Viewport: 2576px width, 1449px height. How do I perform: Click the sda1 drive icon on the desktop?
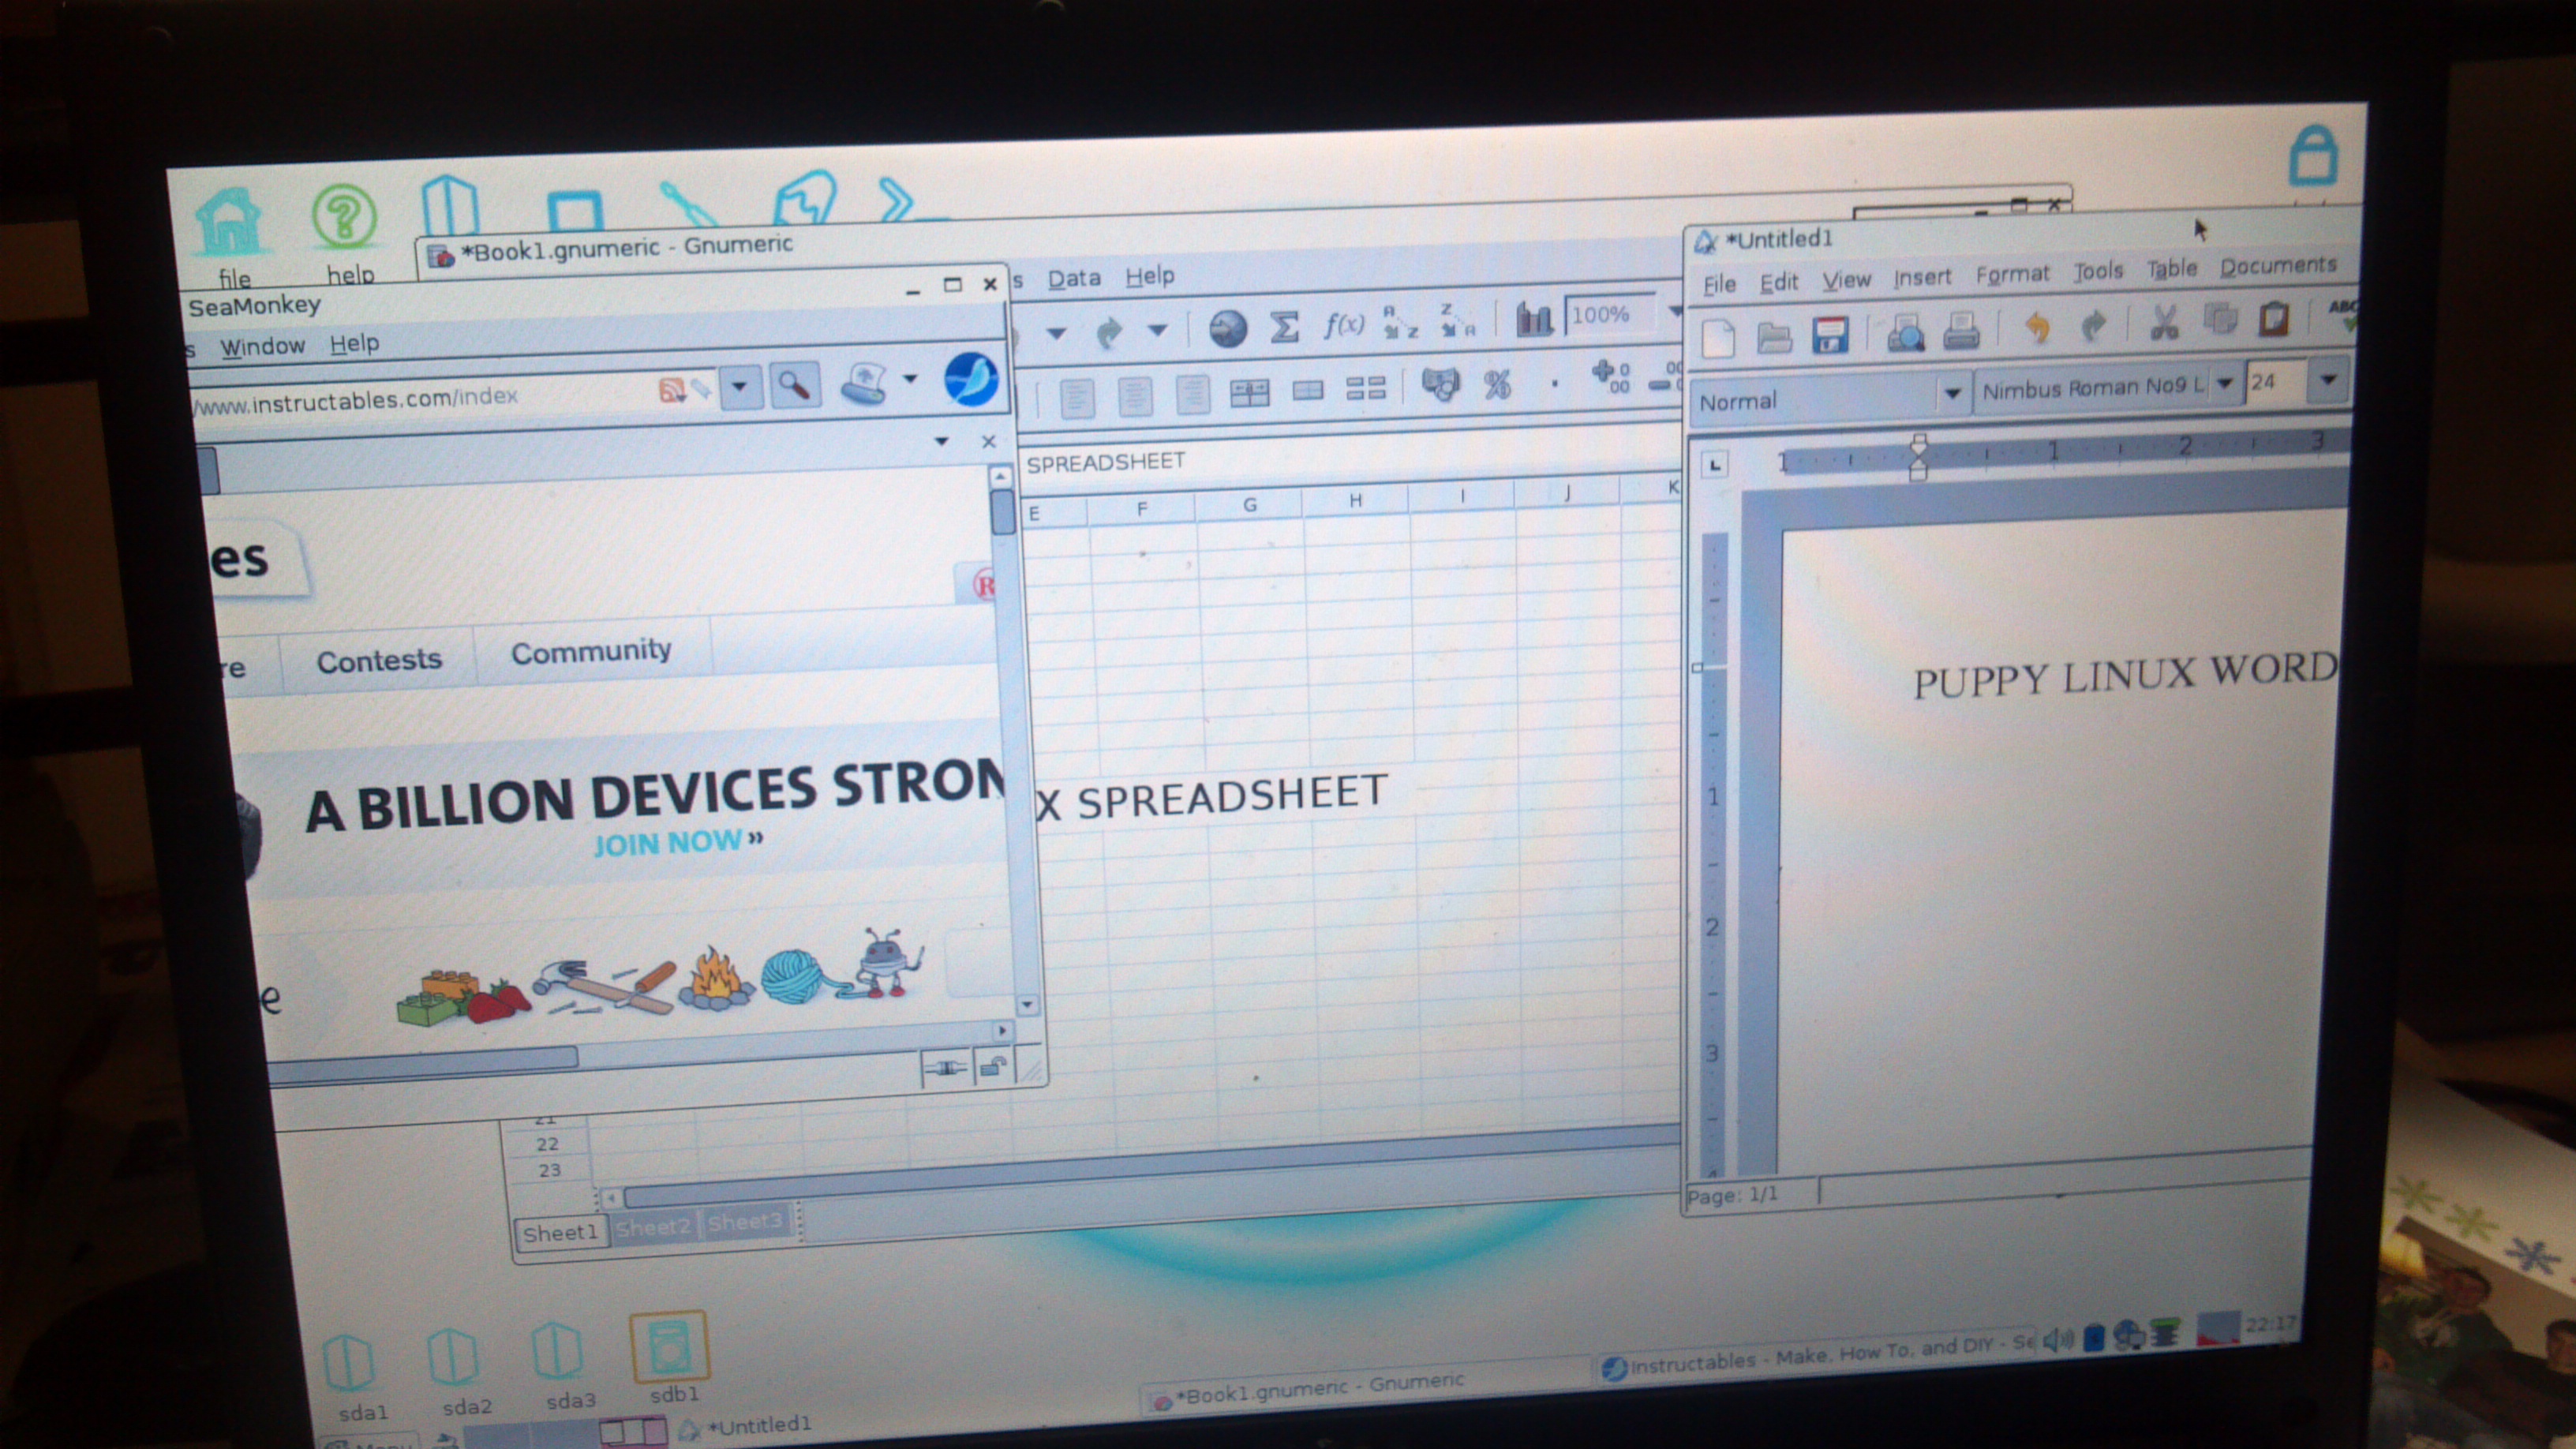coord(349,1362)
